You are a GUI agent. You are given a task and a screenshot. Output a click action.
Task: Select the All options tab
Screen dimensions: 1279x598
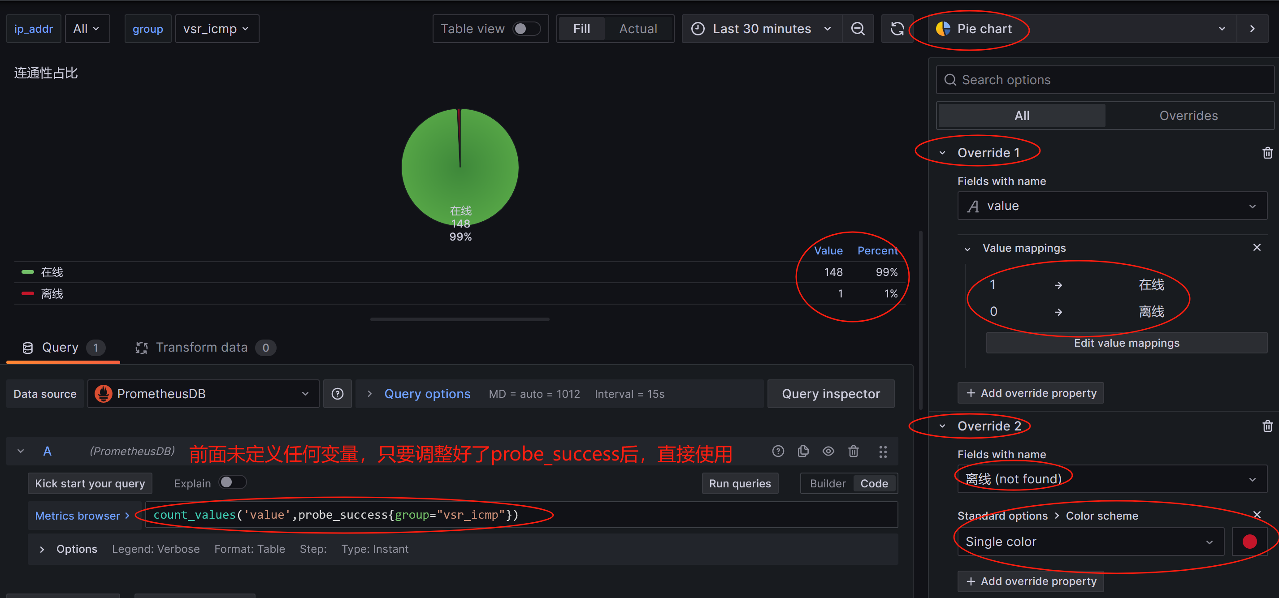tap(1021, 116)
